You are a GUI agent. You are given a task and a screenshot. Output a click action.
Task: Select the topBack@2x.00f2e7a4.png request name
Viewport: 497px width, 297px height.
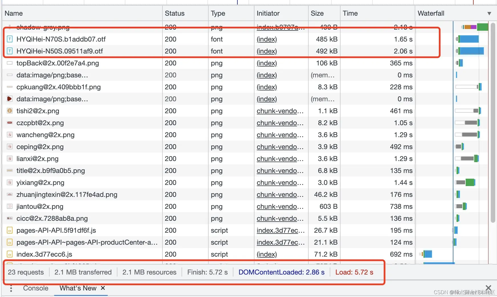(x=58, y=63)
